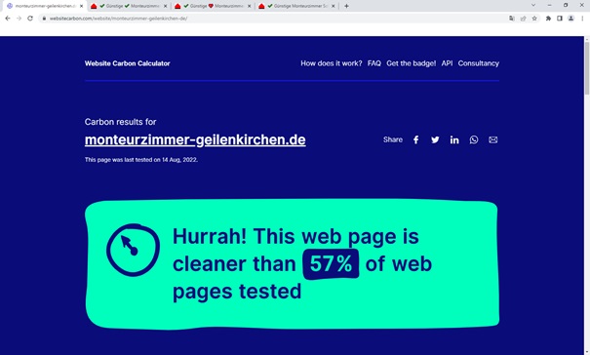
Task: Open the FAQ page
Action: click(374, 63)
